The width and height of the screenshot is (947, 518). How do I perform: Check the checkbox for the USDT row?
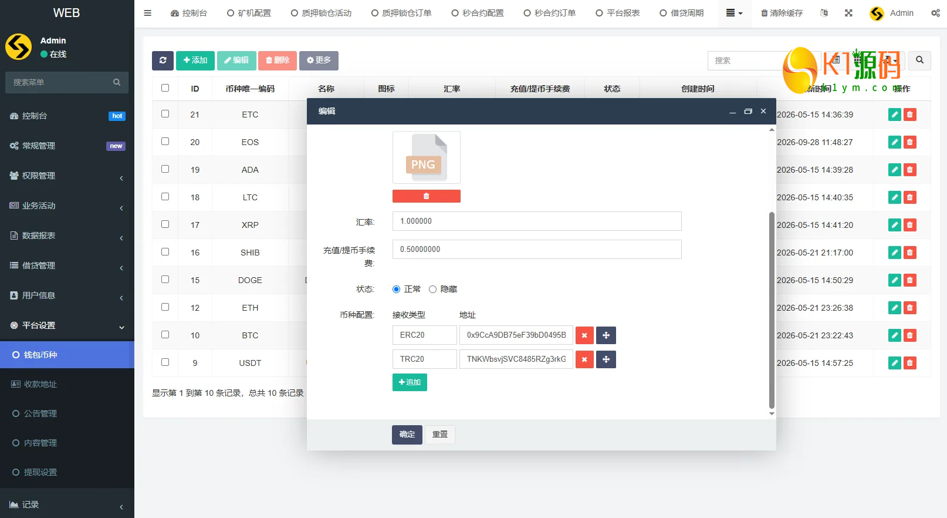[165, 362]
